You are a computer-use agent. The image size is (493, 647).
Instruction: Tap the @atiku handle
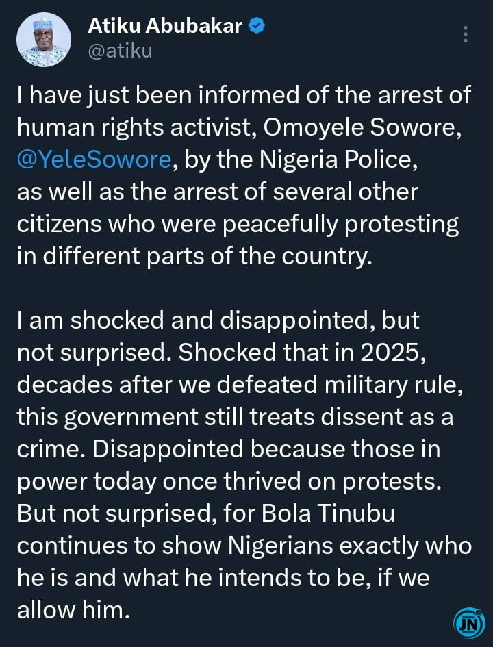[120, 51]
